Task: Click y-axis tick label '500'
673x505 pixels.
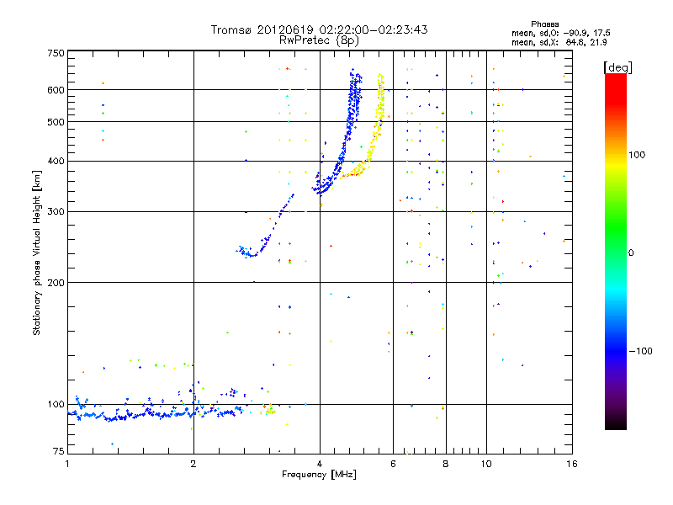Action: coord(56,122)
